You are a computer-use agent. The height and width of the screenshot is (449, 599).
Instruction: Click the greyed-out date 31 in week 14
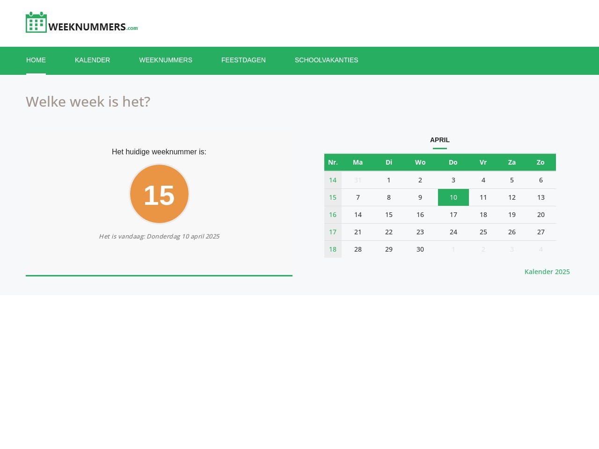[x=358, y=180]
